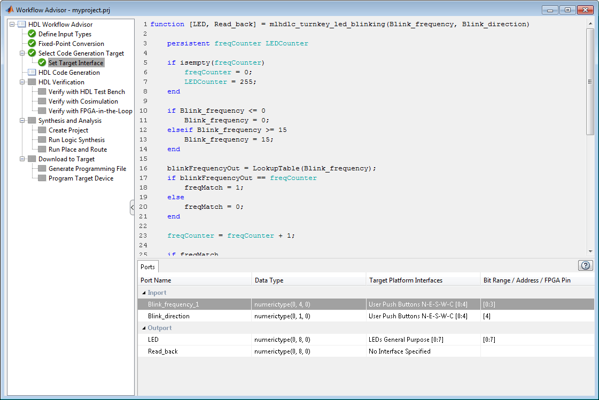This screenshot has width=599, height=400.
Task: Click gray icon beside Verify with Cosimulation
Action: pos(42,101)
